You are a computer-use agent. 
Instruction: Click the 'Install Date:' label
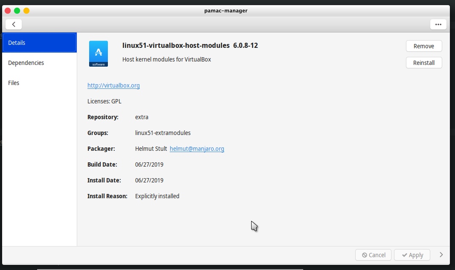tap(104, 180)
